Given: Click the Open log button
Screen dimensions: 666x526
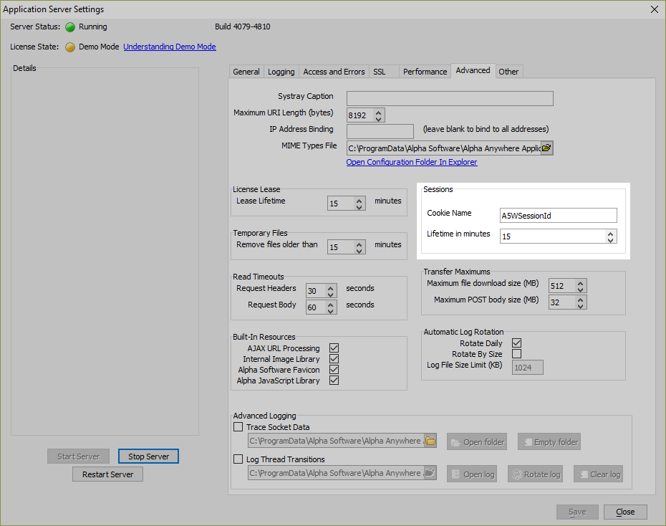Looking at the screenshot, I should pos(471,474).
